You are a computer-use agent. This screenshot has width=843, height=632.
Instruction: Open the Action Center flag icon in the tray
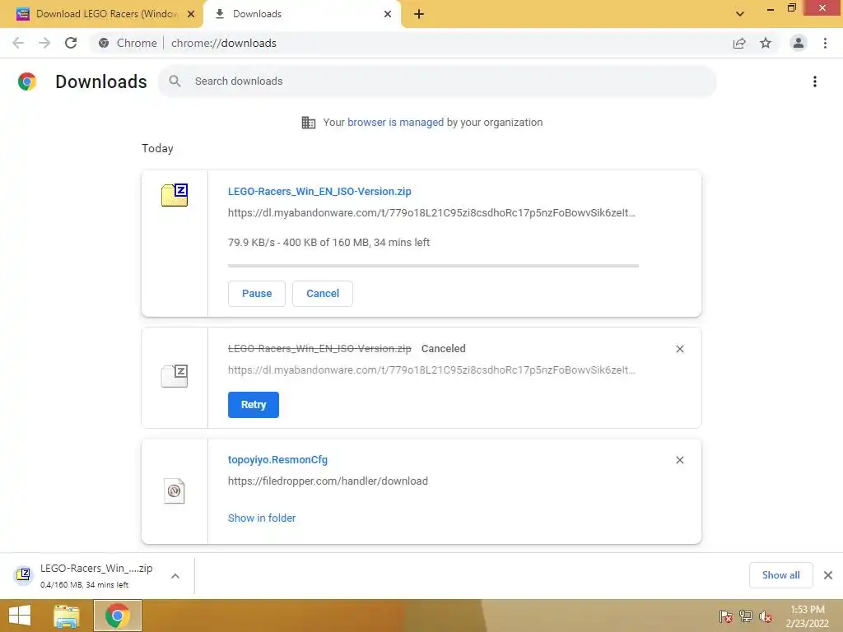coord(726,616)
